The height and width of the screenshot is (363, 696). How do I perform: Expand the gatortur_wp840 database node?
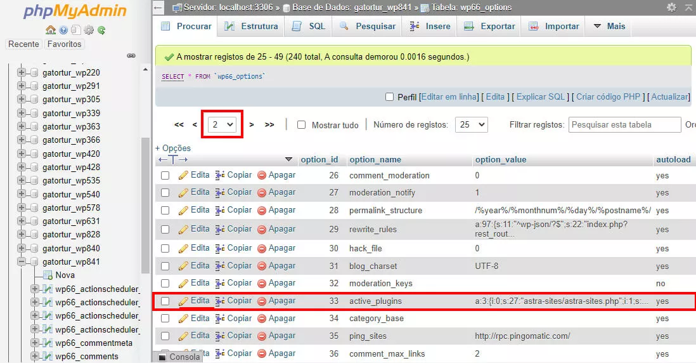point(22,248)
